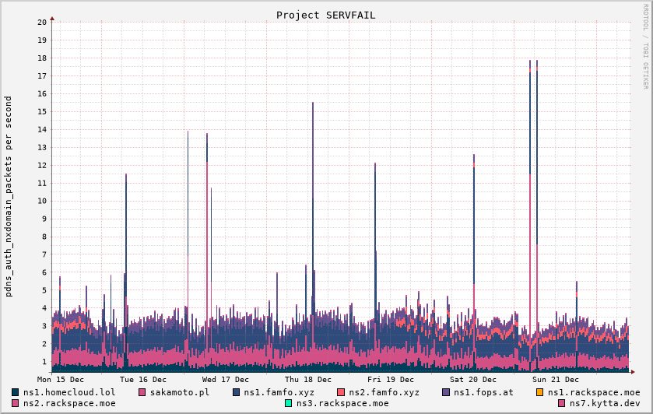This screenshot has height=414, width=653.
Task: Click the ns2.famfo.xyz legend color swatch
Action: pyautogui.click(x=341, y=392)
